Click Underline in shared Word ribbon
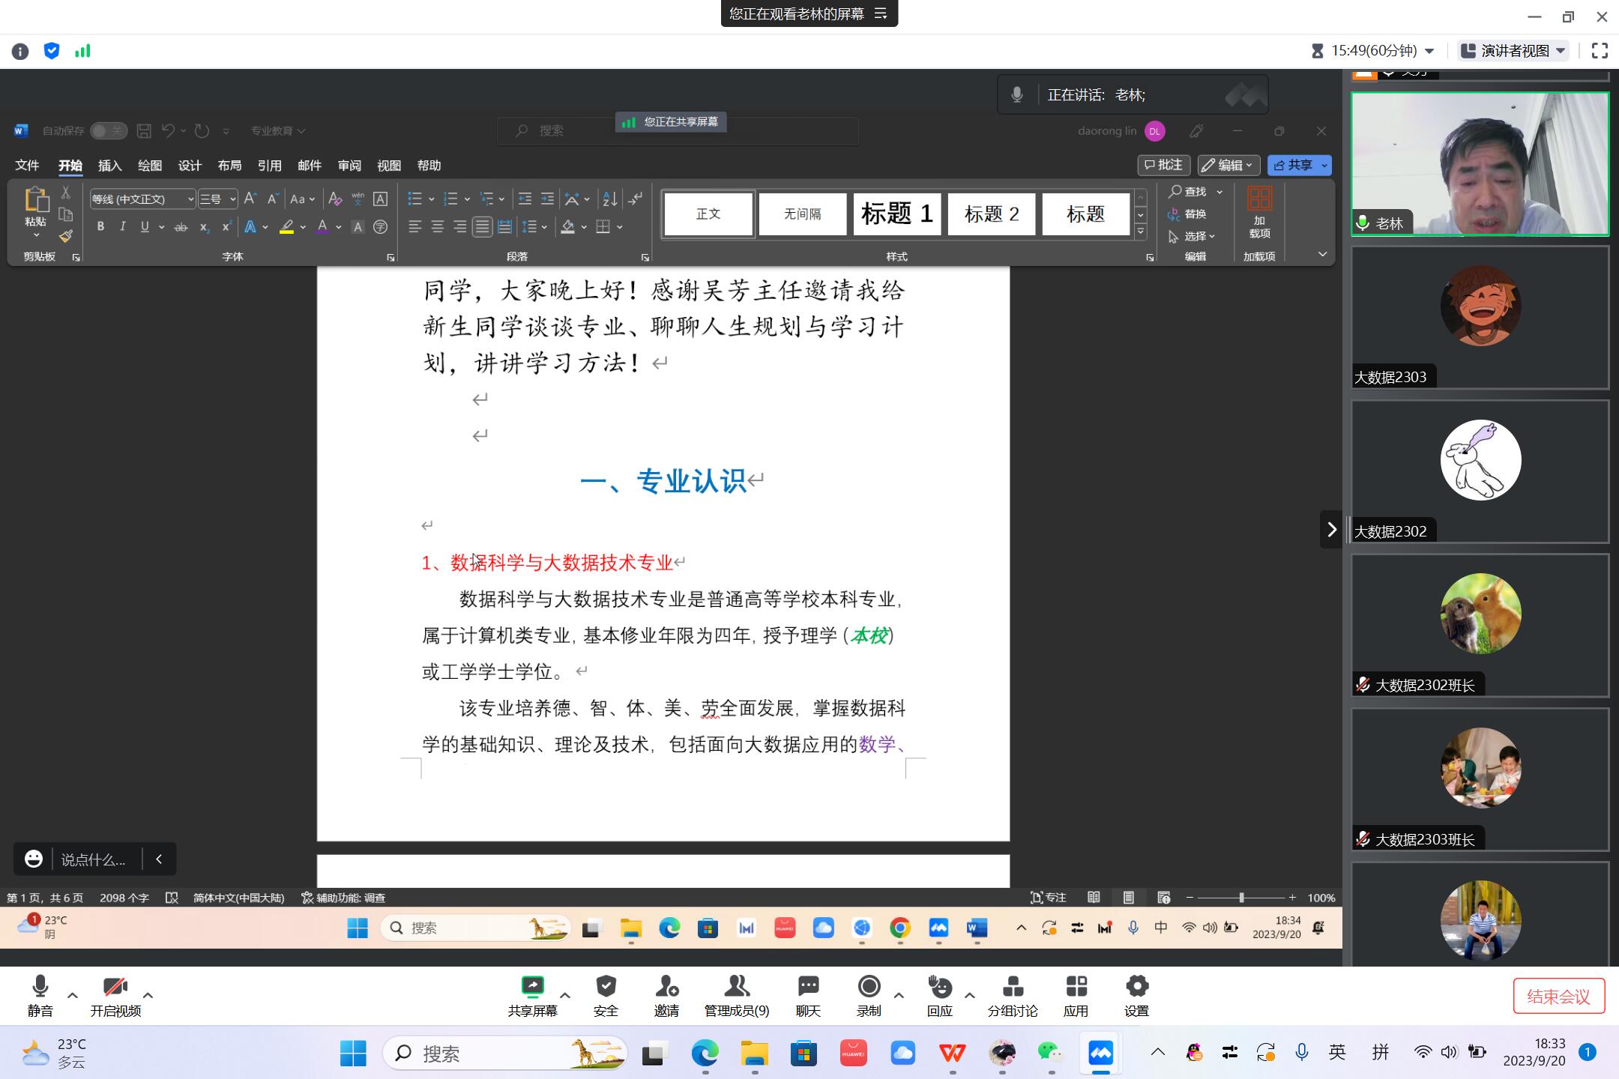This screenshot has height=1079, width=1619. (145, 226)
